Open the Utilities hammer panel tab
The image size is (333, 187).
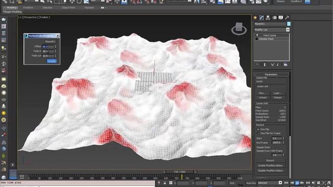[x=287, y=18]
